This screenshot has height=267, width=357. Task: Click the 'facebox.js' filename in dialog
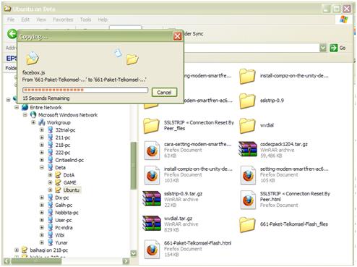(33, 72)
